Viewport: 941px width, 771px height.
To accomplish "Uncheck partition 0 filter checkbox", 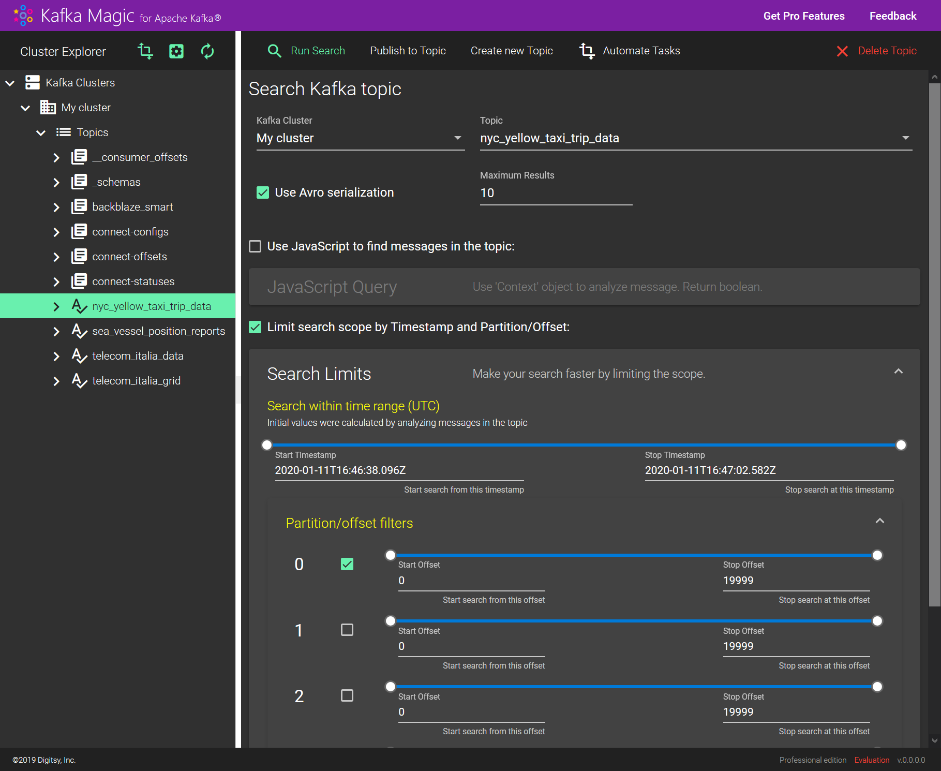I will (x=347, y=564).
